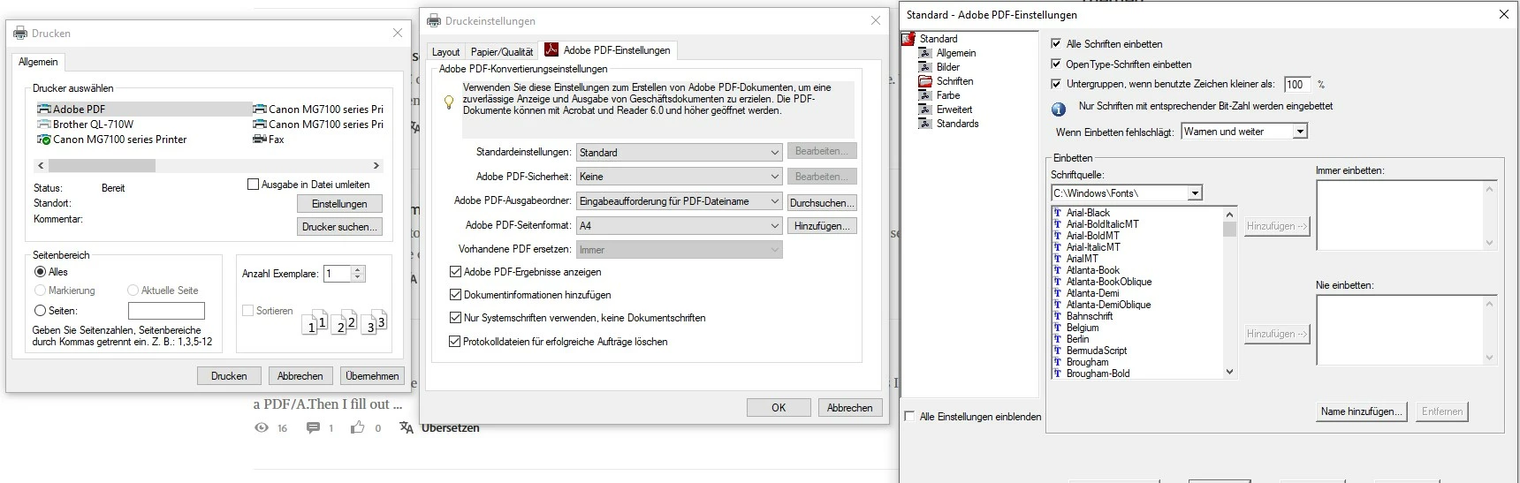
Task: Select the Alles radio button
Action: tap(40, 272)
